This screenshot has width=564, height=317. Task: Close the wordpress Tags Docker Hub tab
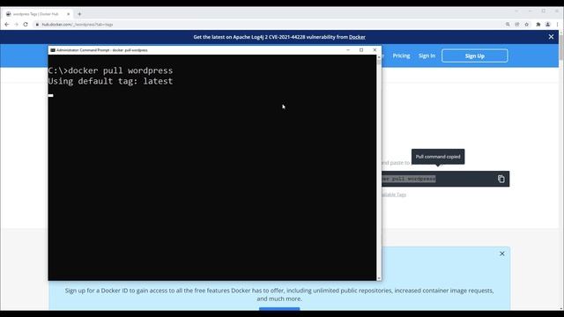[x=69, y=14]
